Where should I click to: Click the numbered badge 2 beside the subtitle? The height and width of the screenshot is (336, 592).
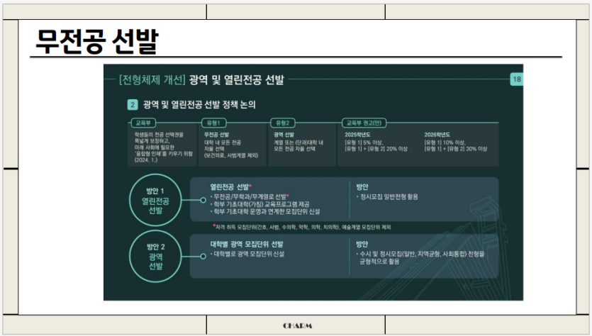[x=133, y=105]
